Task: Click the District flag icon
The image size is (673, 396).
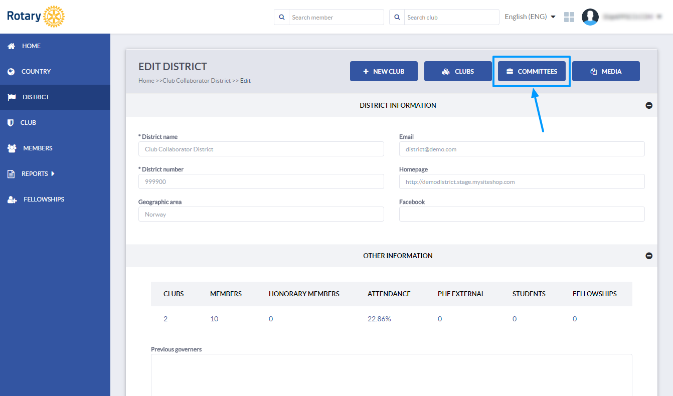Action: pyautogui.click(x=12, y=97)
